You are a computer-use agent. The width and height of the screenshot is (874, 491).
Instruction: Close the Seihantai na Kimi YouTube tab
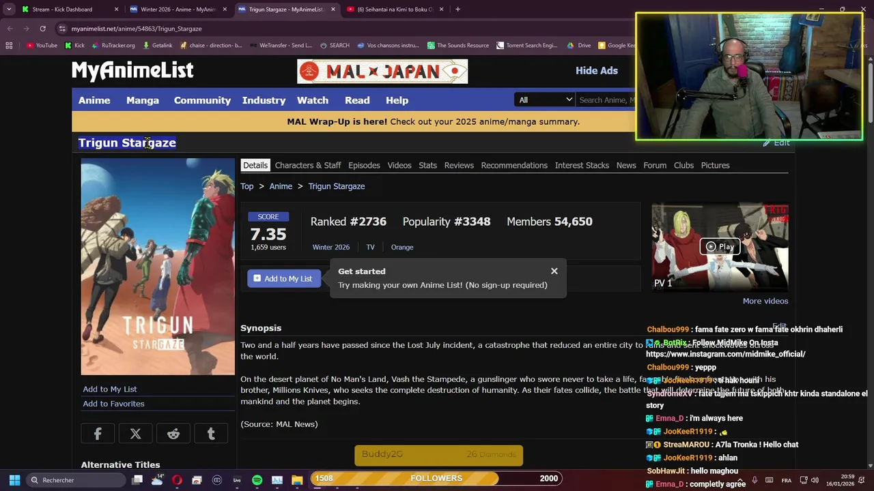point(441,10)
